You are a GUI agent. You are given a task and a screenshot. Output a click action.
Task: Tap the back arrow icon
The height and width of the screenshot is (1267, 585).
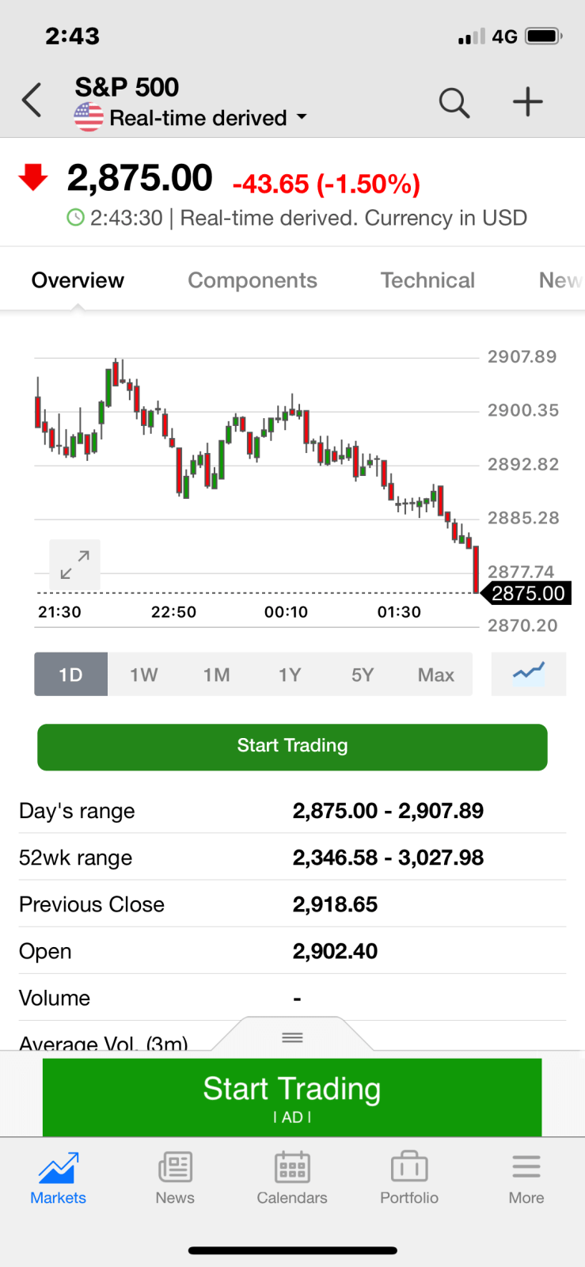pos(32,101)
